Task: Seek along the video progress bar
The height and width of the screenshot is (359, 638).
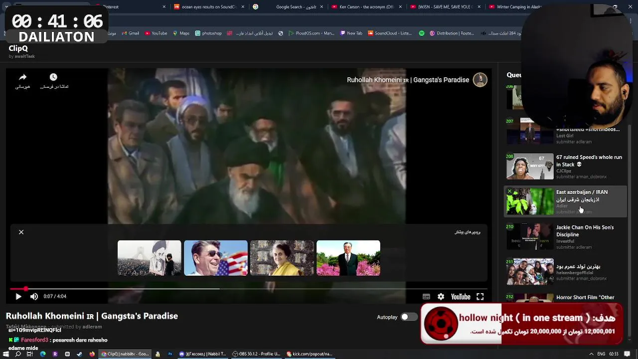Action: [x=248, y=289]
